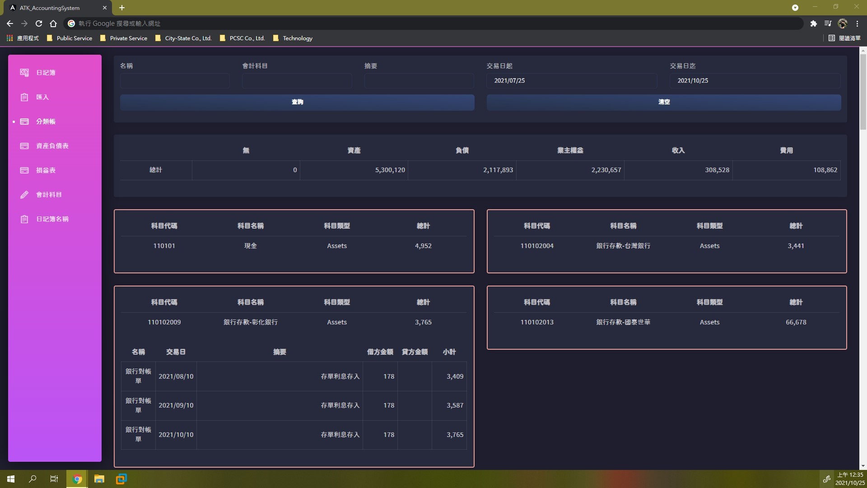Screen dimensions: 867x488
Task: Open the Public Service bookmark
Action: tap(74, 38)
